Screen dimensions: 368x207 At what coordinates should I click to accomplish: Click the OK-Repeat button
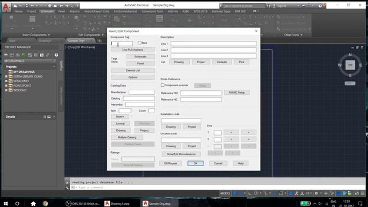[171, 163]
